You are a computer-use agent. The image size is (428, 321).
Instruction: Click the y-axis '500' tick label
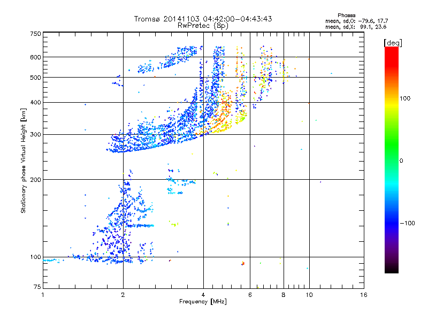tap(35, 78)
